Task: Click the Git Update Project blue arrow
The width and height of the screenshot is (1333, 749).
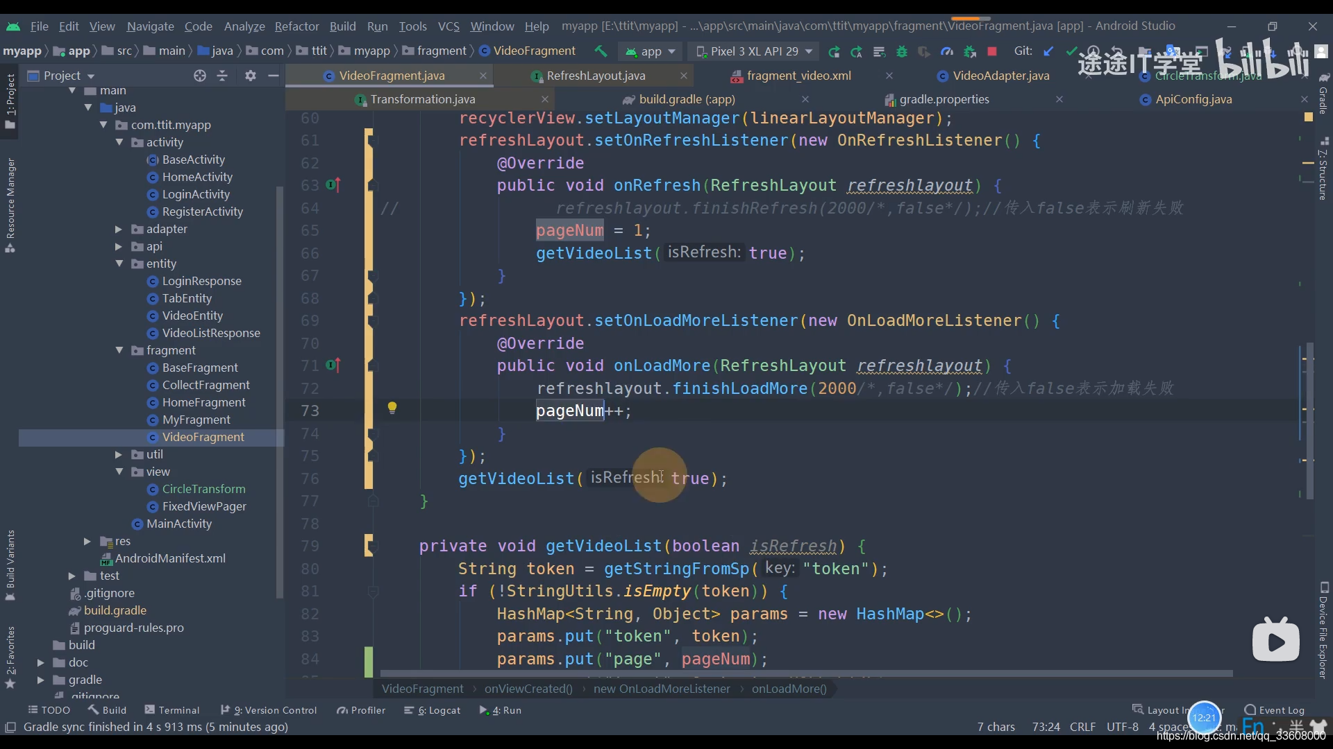Action: pyautogui.click(x=1049, y=51)
